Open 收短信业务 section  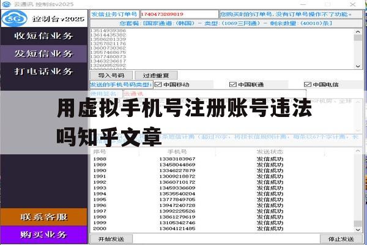pos(44,36)
